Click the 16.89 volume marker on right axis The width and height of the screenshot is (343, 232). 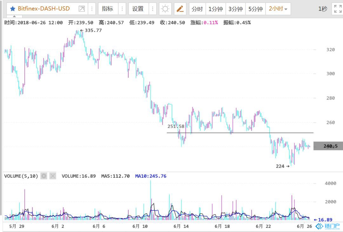coord(323,220)
